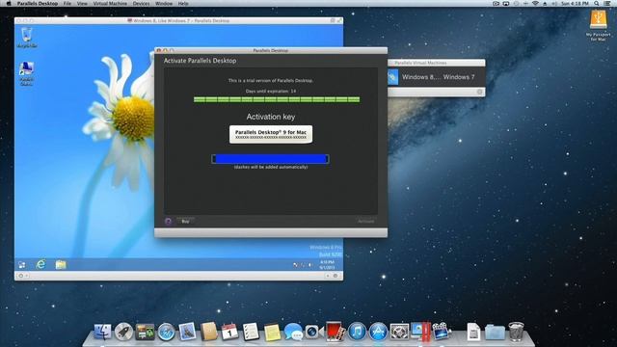Open System Preferences gear in Dock
Screen dimensions: 617x347
click(399, 332)
